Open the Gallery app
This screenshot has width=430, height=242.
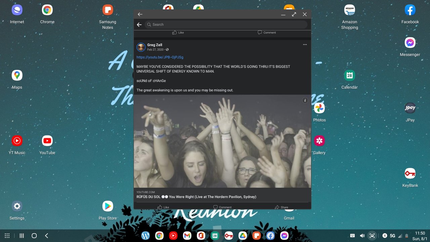point(319,140)
